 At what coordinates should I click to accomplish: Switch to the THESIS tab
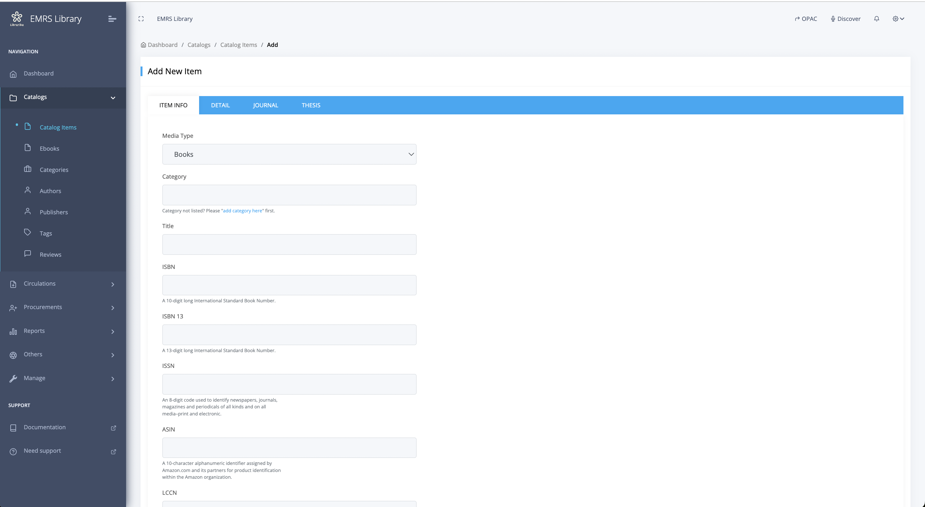coord(311,105)
